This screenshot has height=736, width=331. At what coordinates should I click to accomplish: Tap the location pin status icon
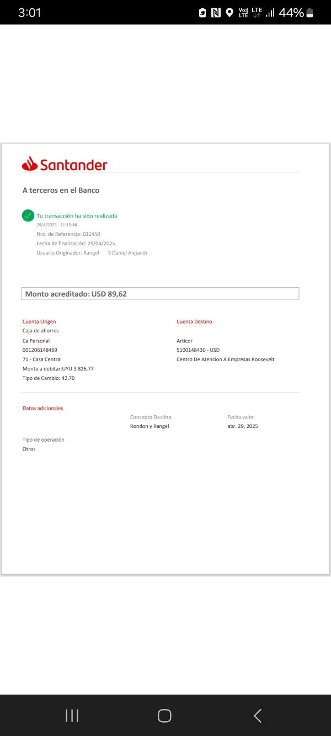tap(229, 13)
